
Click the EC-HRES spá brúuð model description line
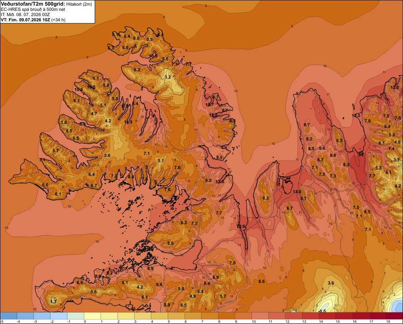(33, 9)
